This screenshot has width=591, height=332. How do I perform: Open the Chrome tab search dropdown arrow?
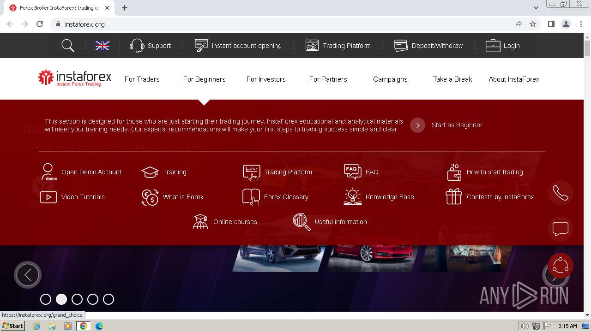coord(536,8)
